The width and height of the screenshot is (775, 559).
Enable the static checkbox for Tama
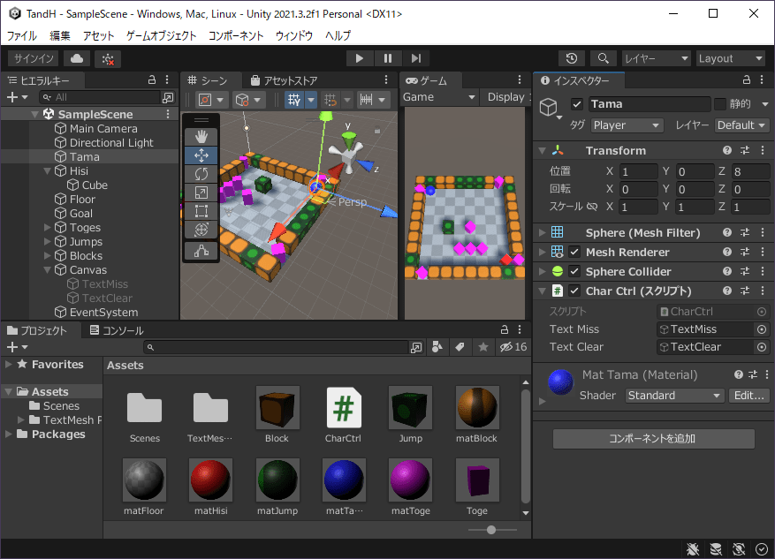pyautogui.click(x=720, y=104)
